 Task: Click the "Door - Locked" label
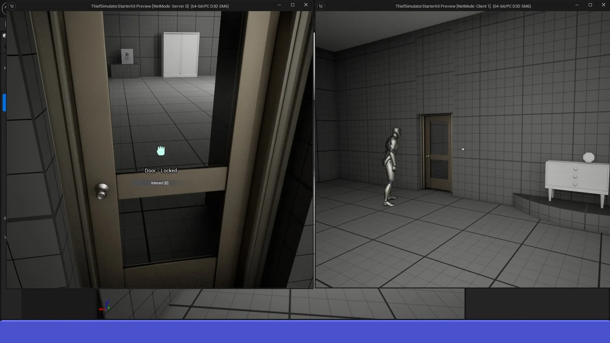tap(161, 171)
